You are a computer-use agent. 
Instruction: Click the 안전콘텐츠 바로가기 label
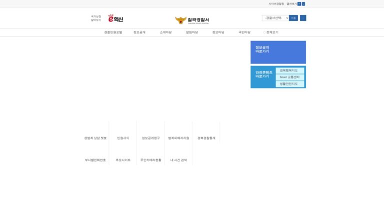coord(264,74)
